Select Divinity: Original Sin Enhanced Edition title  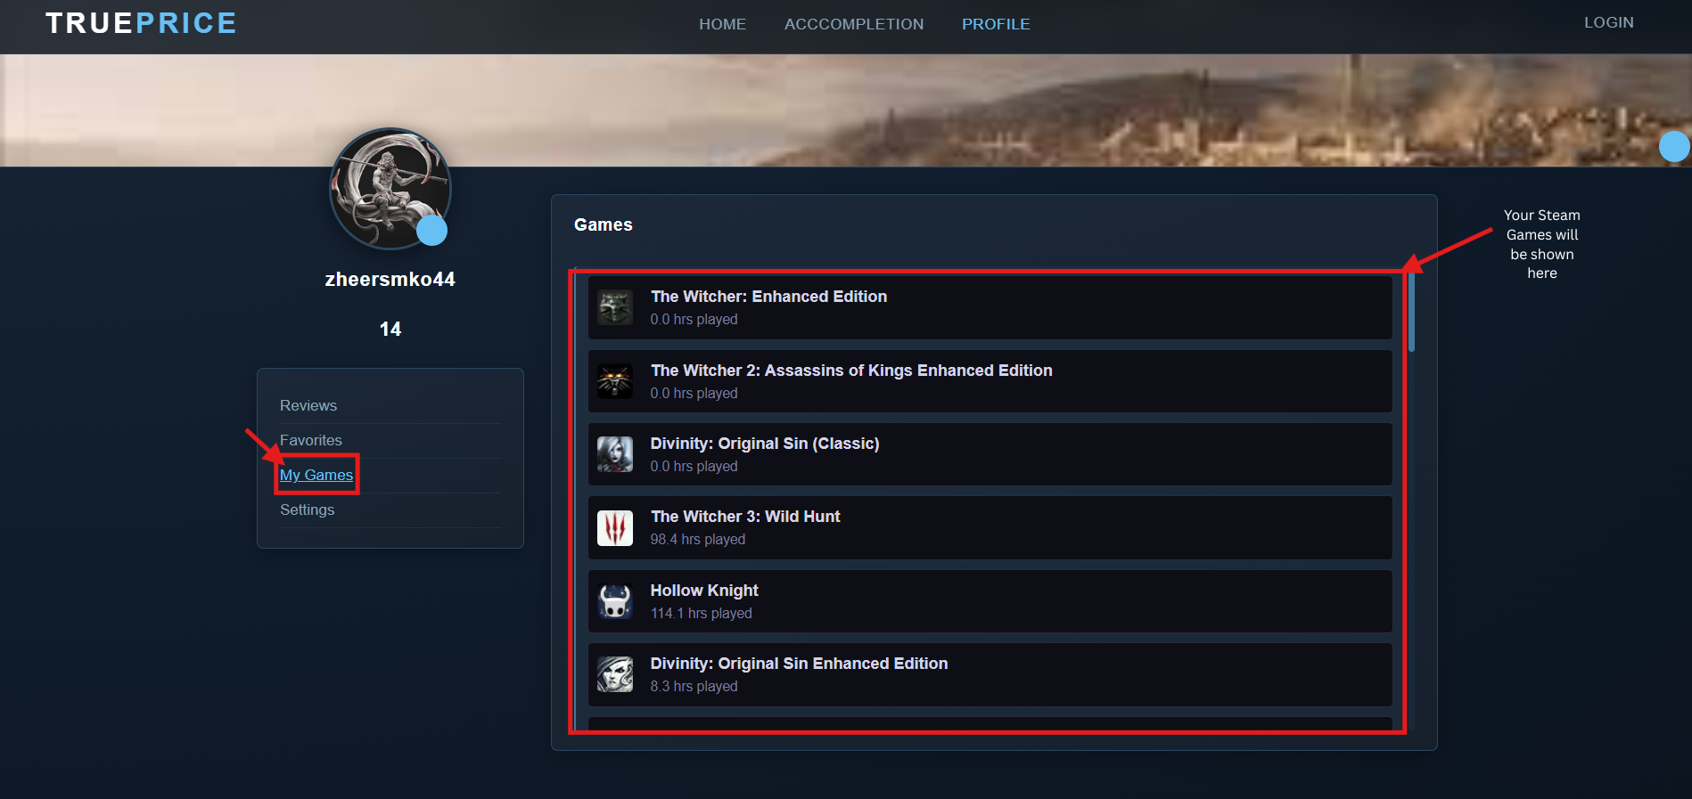pos(799,664)
